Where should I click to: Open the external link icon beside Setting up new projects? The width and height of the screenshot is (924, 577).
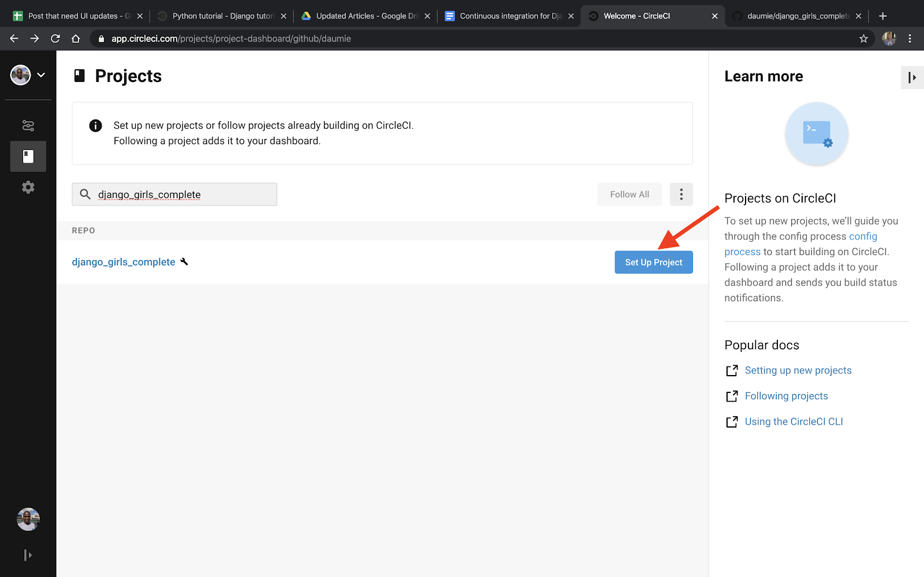pos(732,370)
